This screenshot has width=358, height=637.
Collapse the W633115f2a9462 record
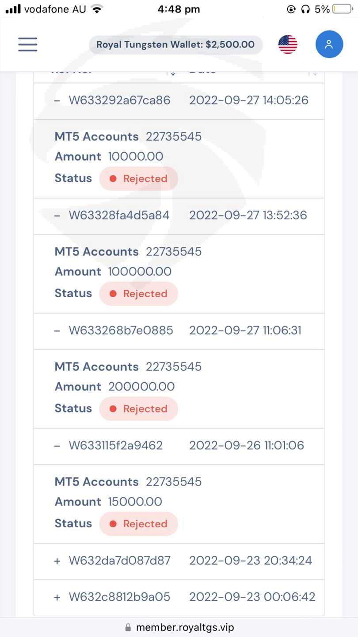tap(57, 445)
